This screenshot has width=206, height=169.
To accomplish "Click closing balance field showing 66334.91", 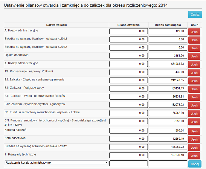I will pyautogui.click(x=168, y=97).
